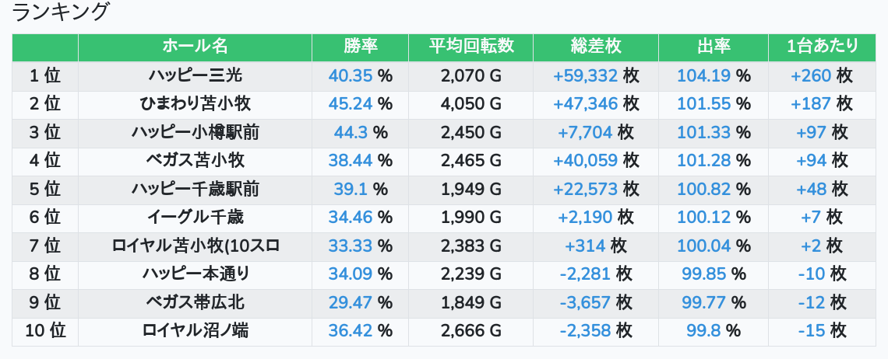Image resolution: width=888 pixels, height=359 pixels.
Task: Open ハッピー千歳駅前 hall details
Action: 195,189
